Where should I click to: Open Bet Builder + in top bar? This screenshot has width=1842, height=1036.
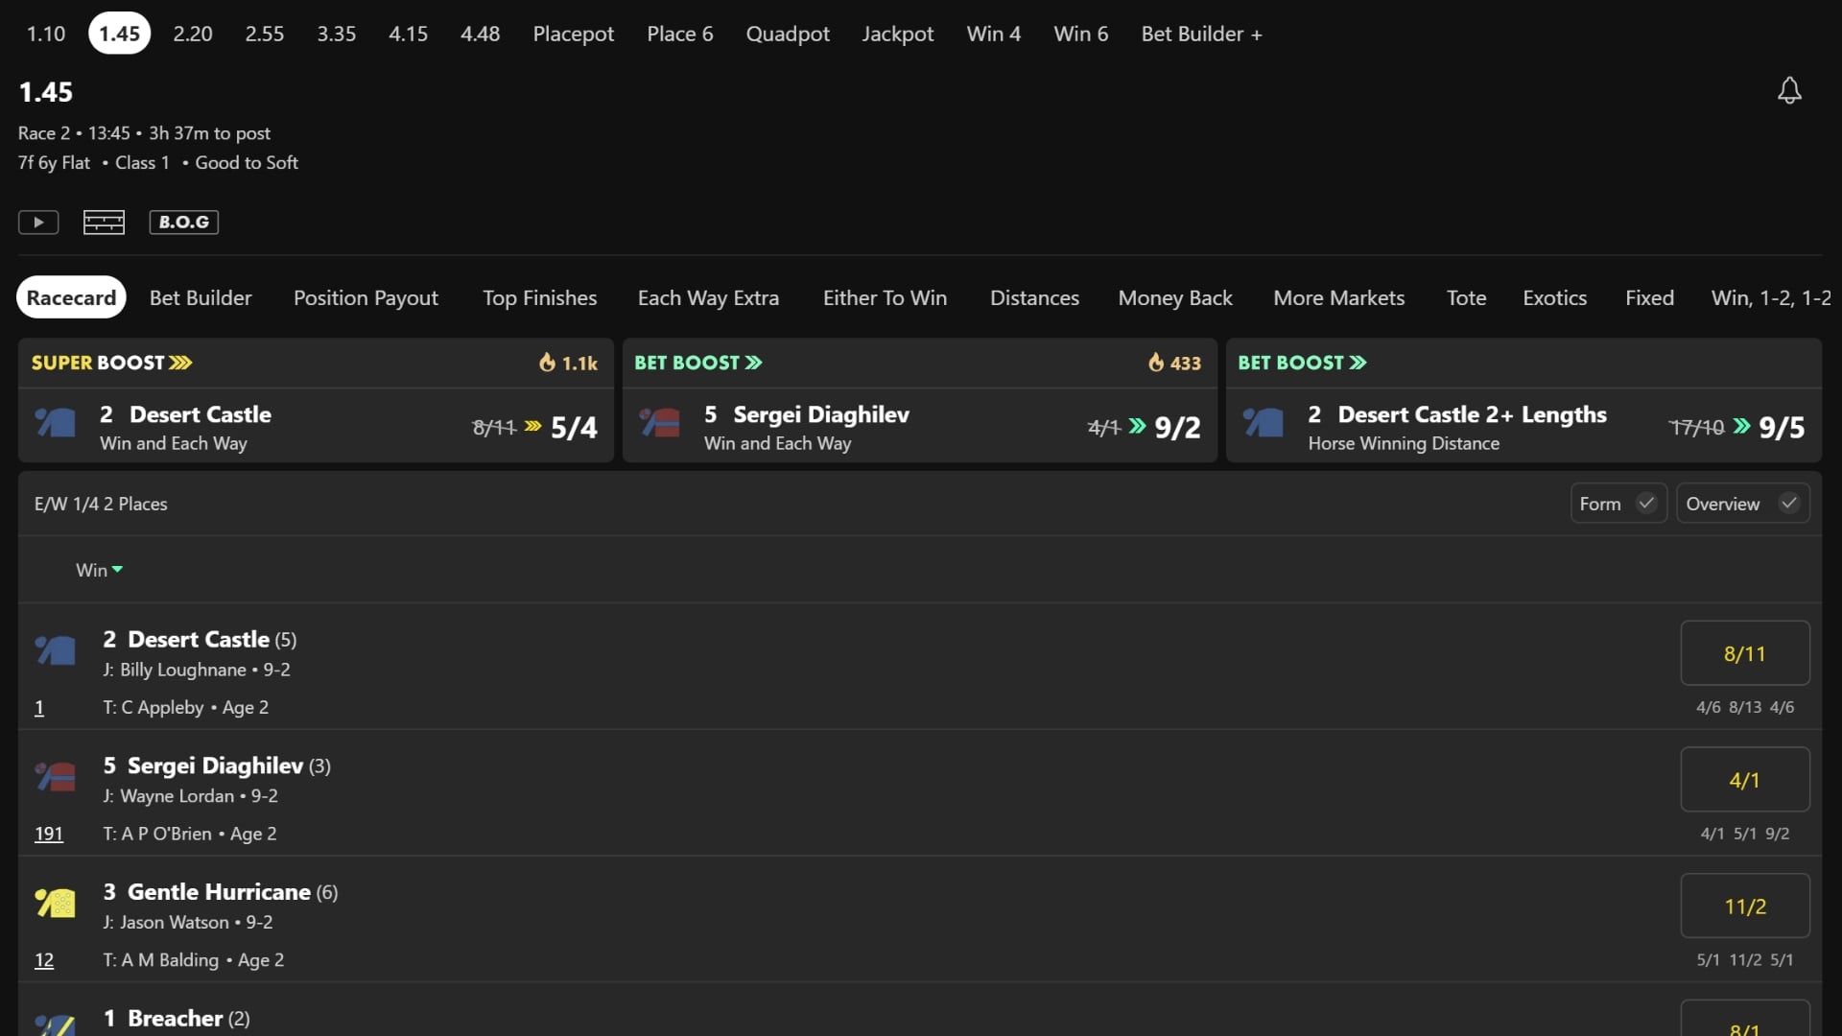click(1201, 34)
